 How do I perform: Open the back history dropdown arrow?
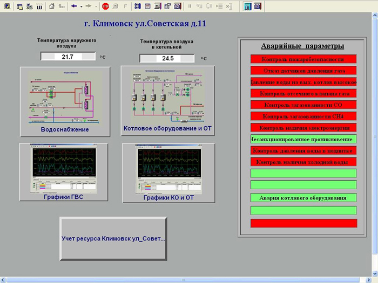(x=81, y=6)
